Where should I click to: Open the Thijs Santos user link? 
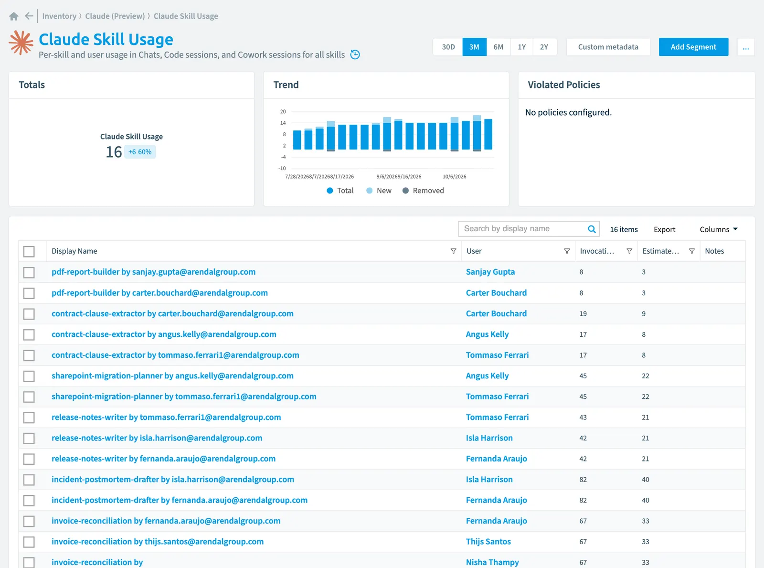pos(488,542)
